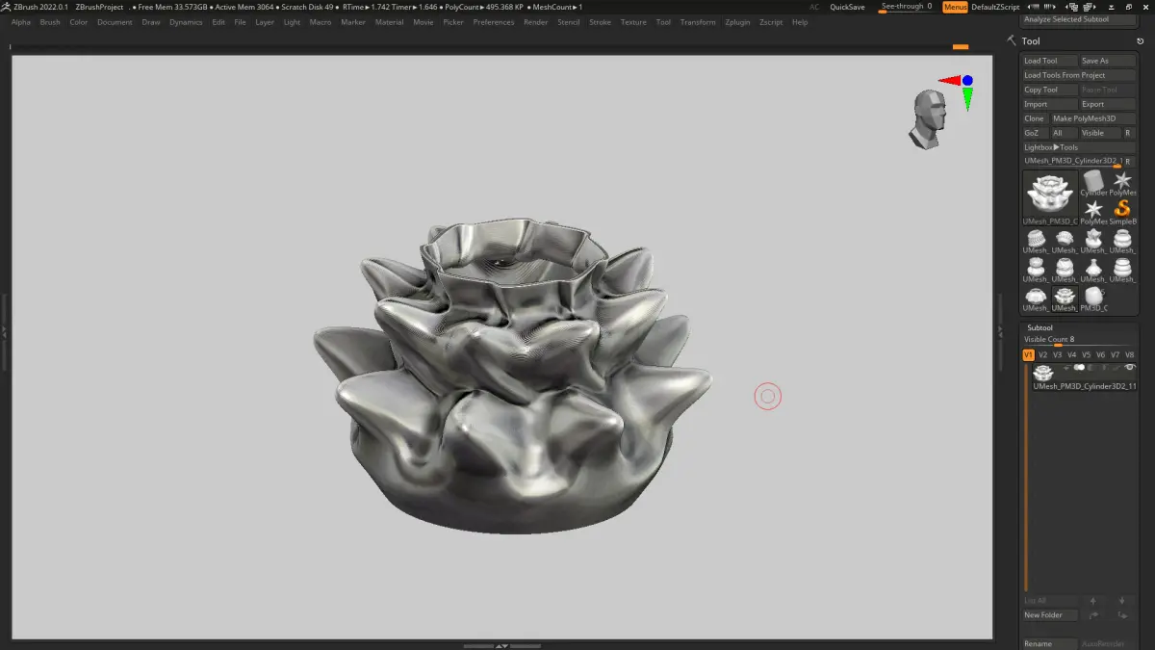Viewport: 1155px width, 650px height.
Task: Click the GoZ button
Action: coord(1035,133)
